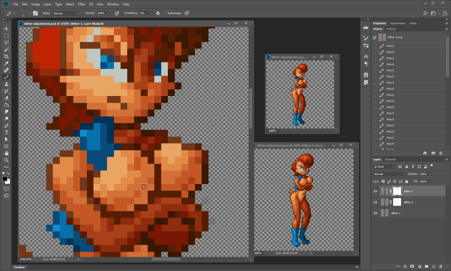
Task: Delete layer using the Layers panel trash icon
Action: (x=441, y=266)
